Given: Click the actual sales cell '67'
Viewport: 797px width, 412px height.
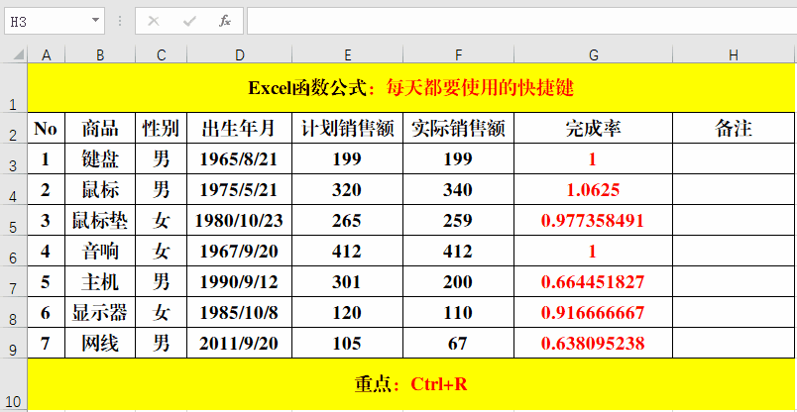Looking at the screenshot, I should [x=459, y=344].
